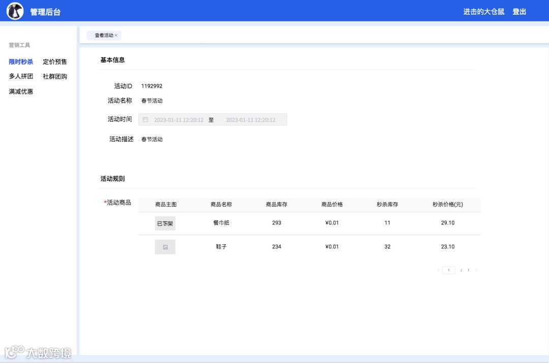
Task: Click 活动名称 value 春节活动
Action: click(152, 101)
